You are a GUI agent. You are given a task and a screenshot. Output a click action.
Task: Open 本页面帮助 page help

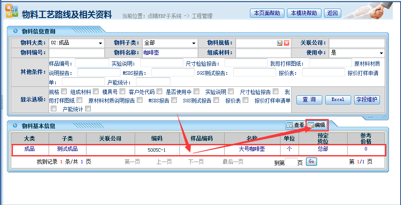[267, 13]
